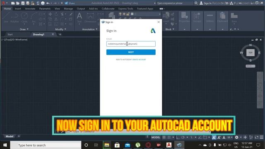Toggle polar tracking in status bar
This screenshot has height=149, width=265.
183,137
